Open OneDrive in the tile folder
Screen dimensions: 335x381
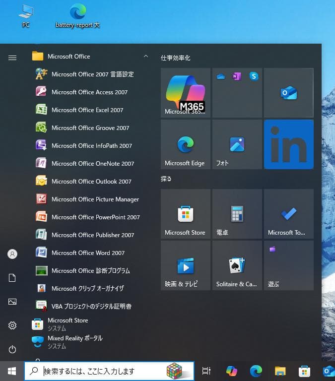pyautogui.click(x=221, y=76)
